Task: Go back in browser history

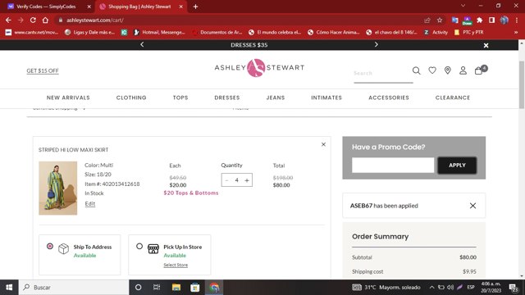Action: [x=8, y=20]
